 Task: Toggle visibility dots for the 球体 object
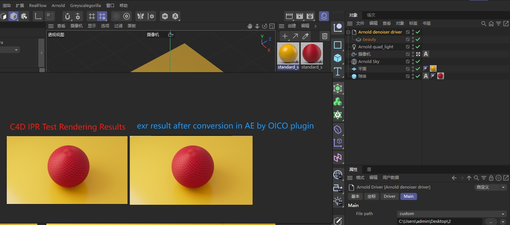[412, 76]
